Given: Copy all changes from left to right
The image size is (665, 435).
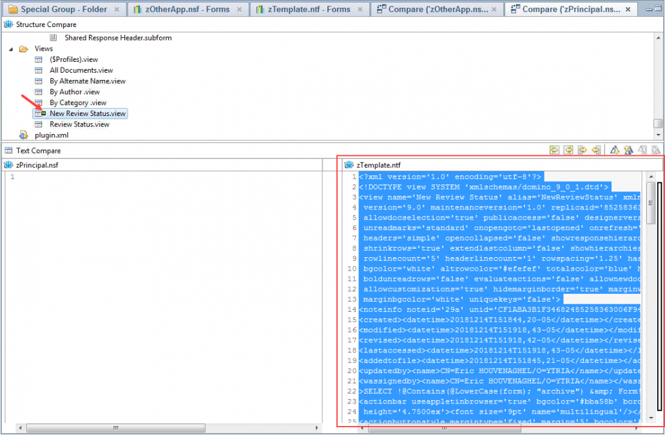Looking at the screenshot, I should [x=554, y=150].
